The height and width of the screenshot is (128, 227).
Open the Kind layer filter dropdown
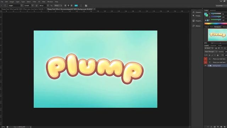click(x=209, y=48)
